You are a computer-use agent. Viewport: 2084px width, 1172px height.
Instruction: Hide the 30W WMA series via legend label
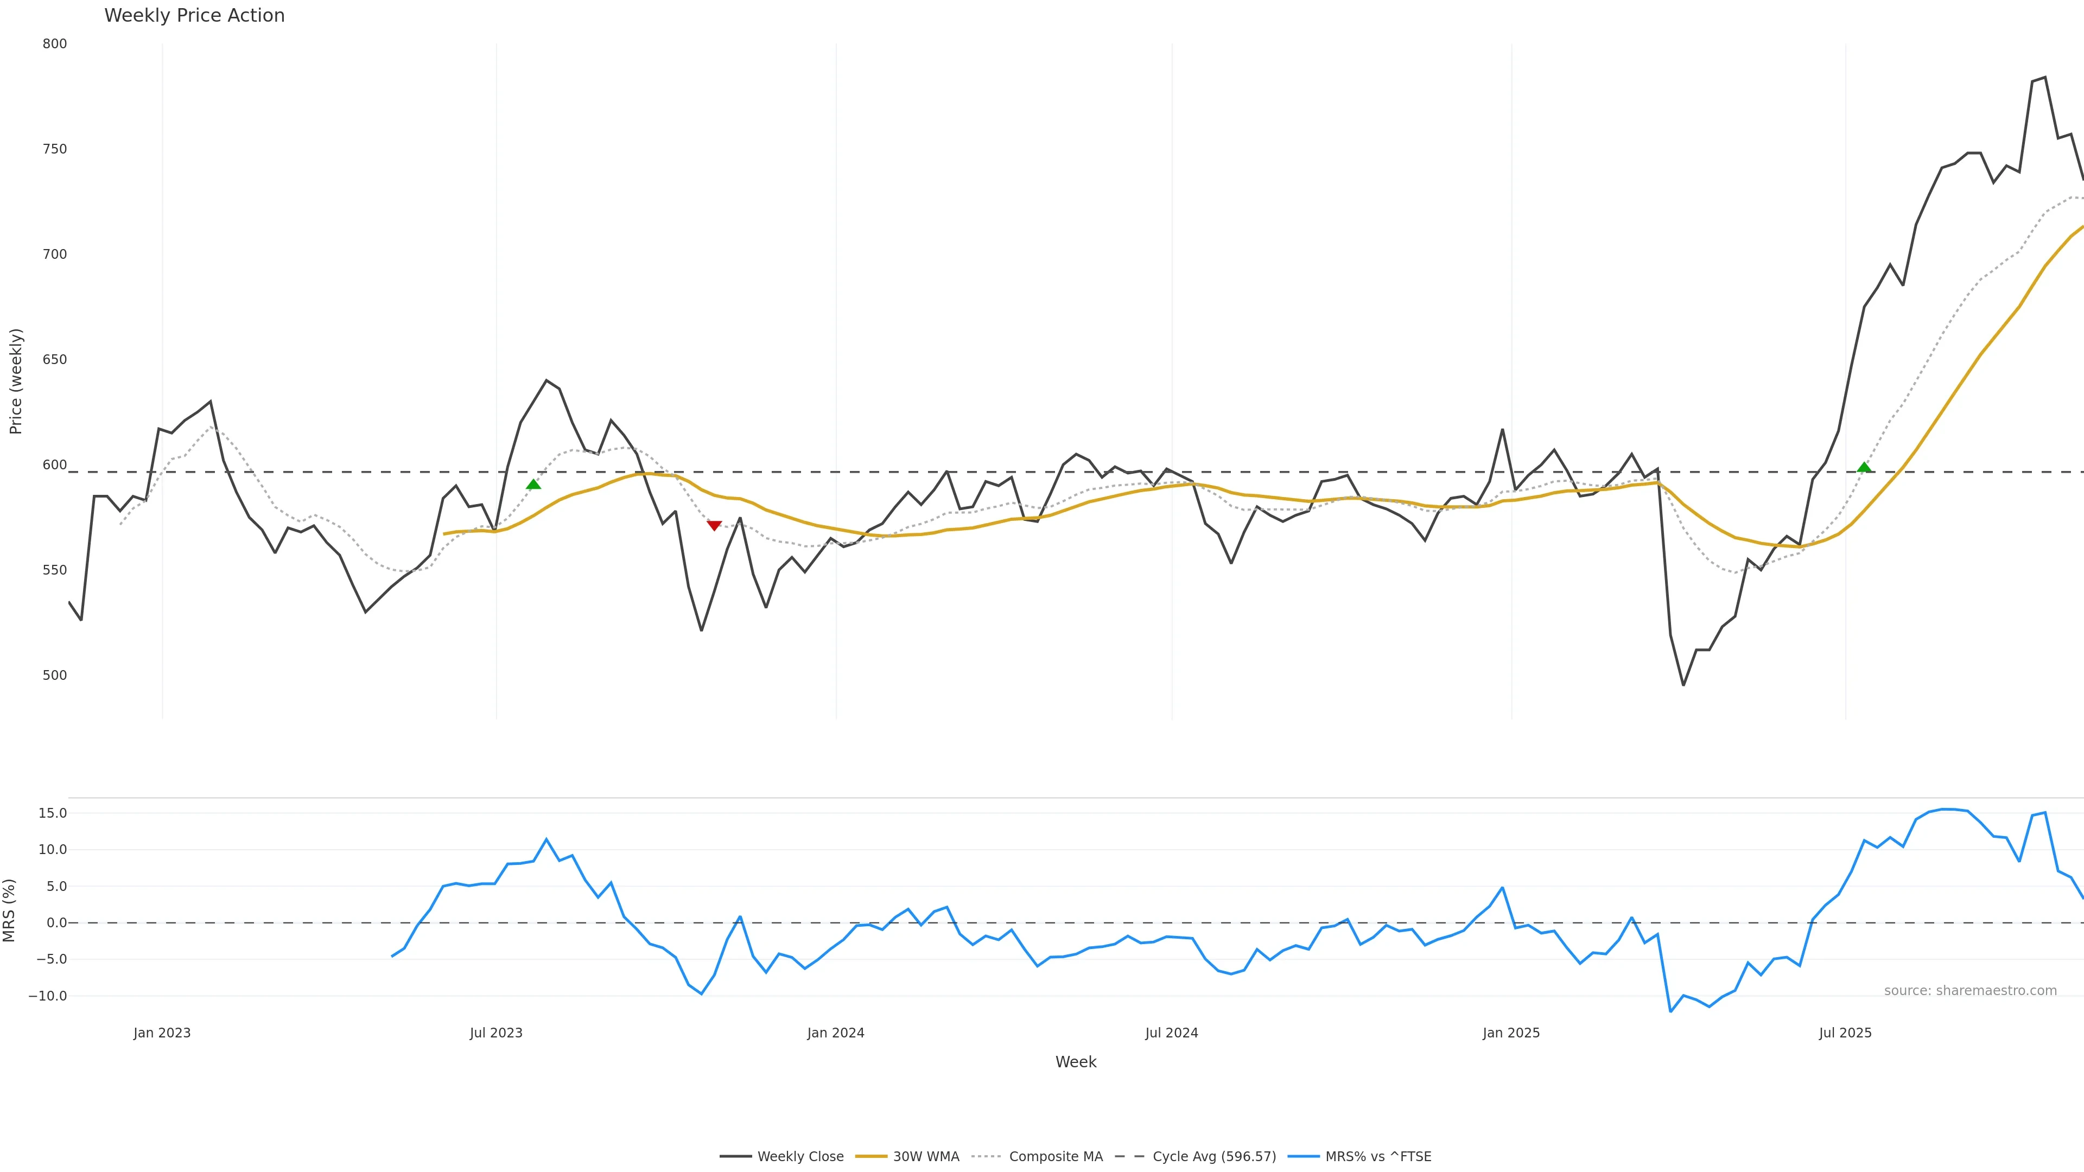click(925, 1157)
